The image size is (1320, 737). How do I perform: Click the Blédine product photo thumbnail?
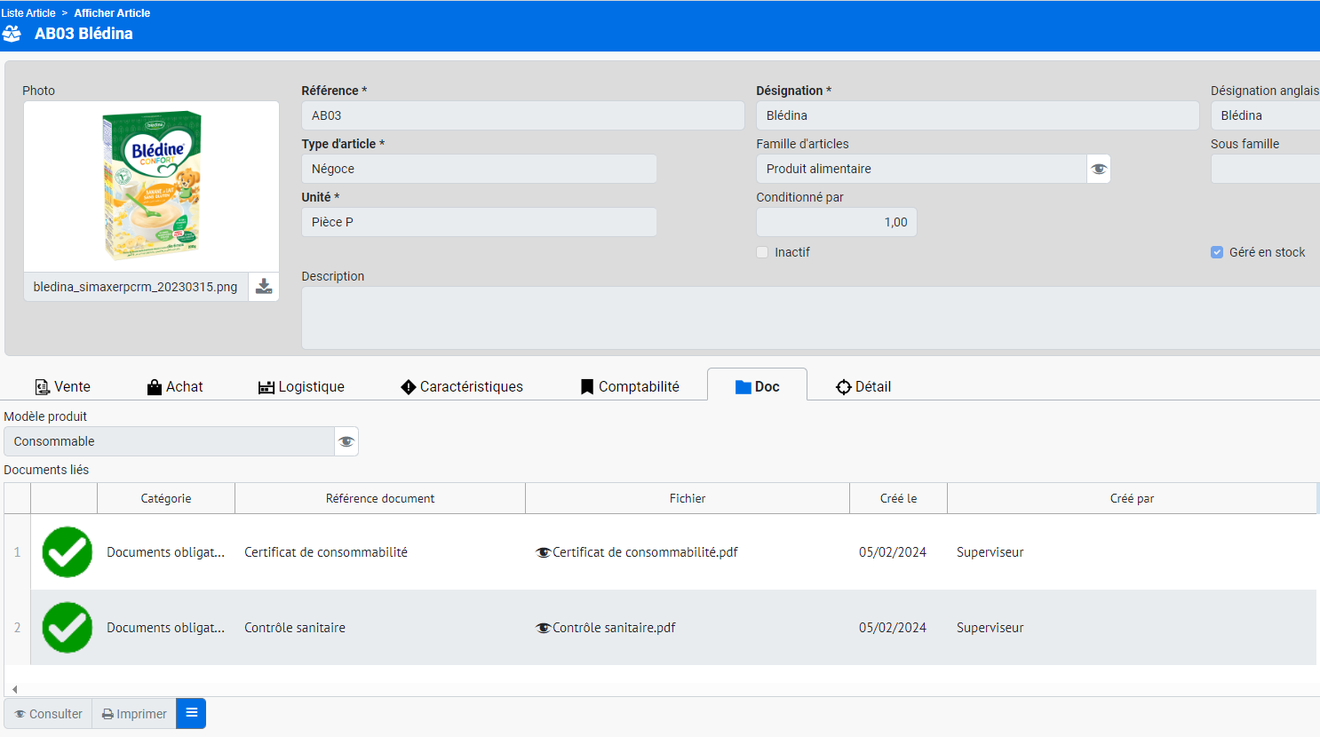pos(151,186)
